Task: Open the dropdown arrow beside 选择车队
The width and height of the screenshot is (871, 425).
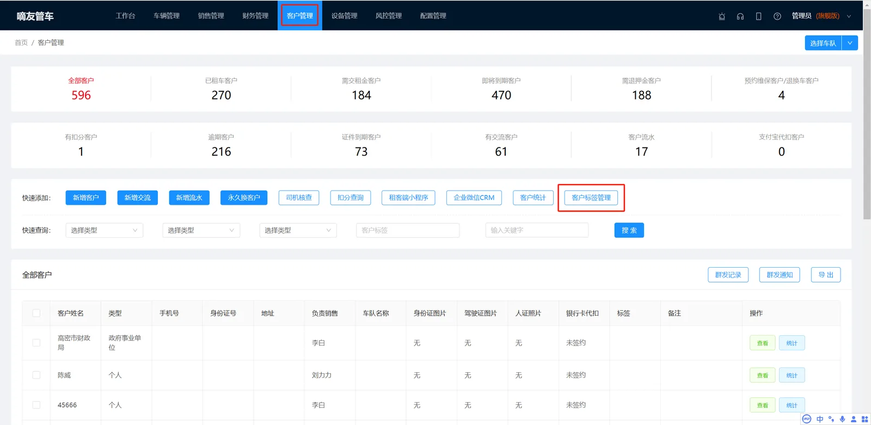Action: (850, 43)
